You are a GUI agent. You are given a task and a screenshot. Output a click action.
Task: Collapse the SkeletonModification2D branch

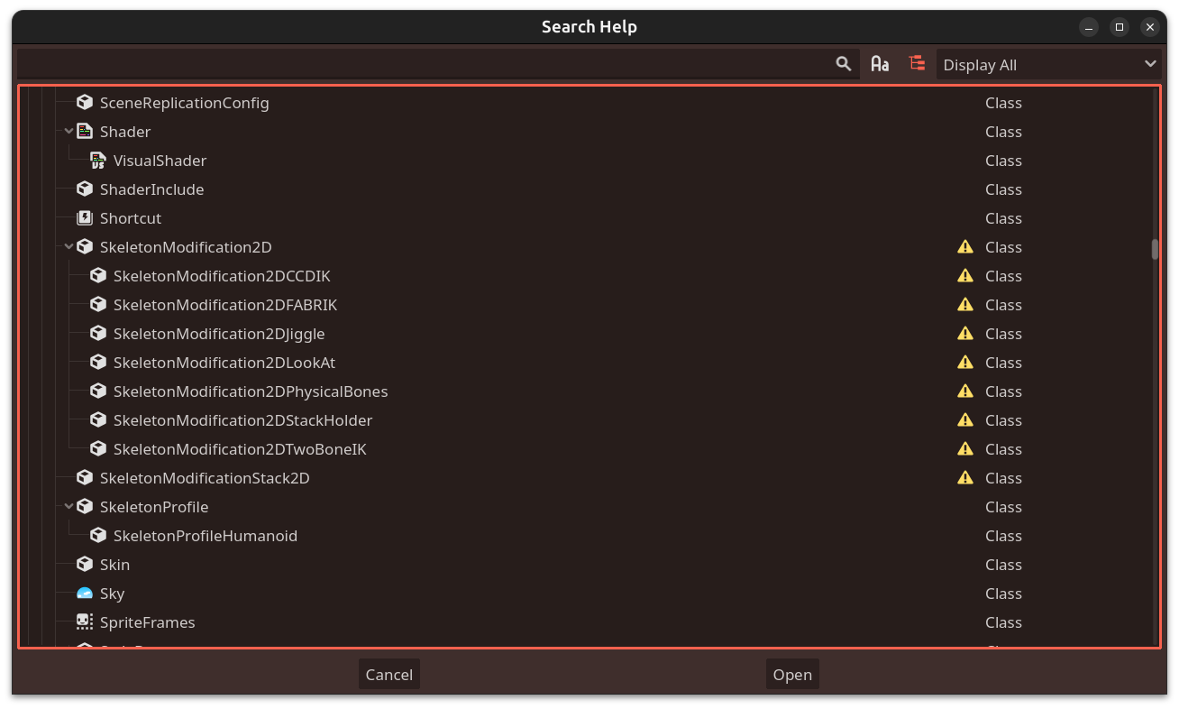coord(69,246)
